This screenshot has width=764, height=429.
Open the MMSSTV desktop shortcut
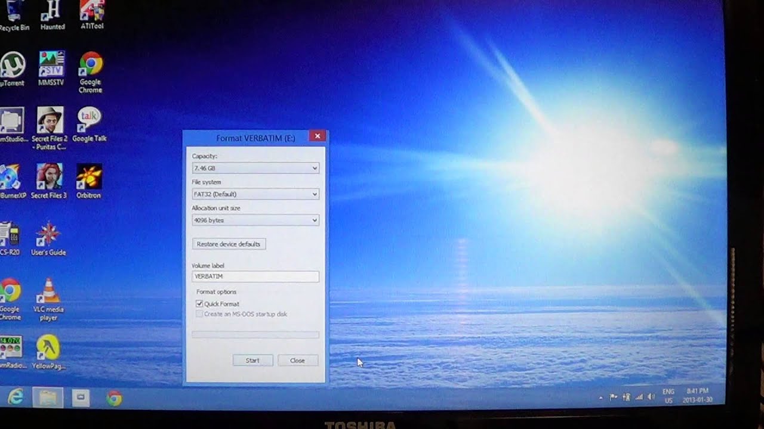coord(51,68)
